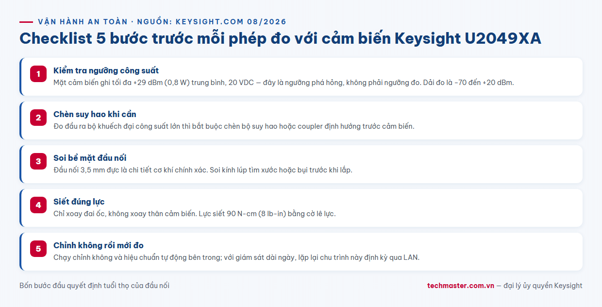Select heading "Kiểm tra ngưỡng công suất"
Image resolution: width=602 pixels, height=307 pixels.
pos(106,71)
